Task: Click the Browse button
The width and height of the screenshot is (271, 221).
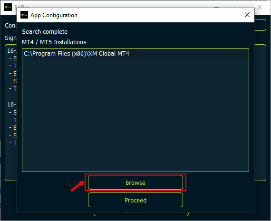Action: click(x=135, y=183)
